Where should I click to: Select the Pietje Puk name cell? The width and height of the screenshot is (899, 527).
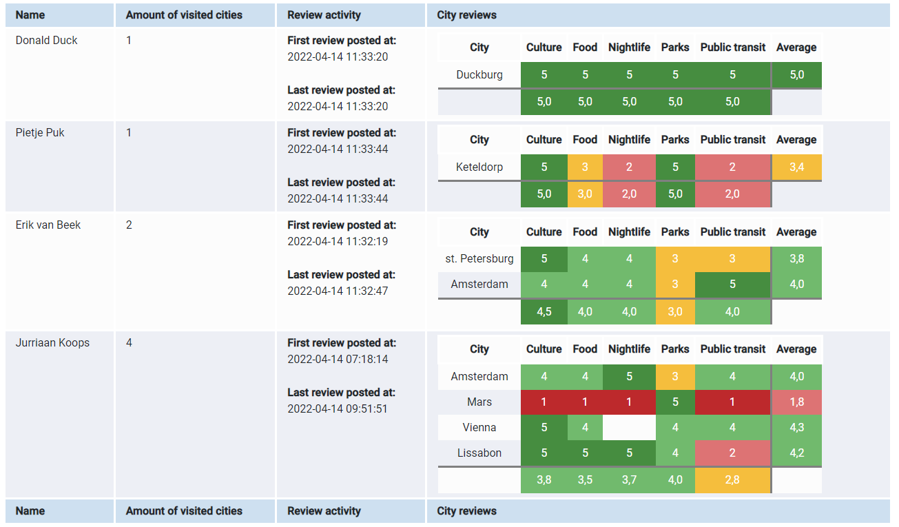[60, 165]
